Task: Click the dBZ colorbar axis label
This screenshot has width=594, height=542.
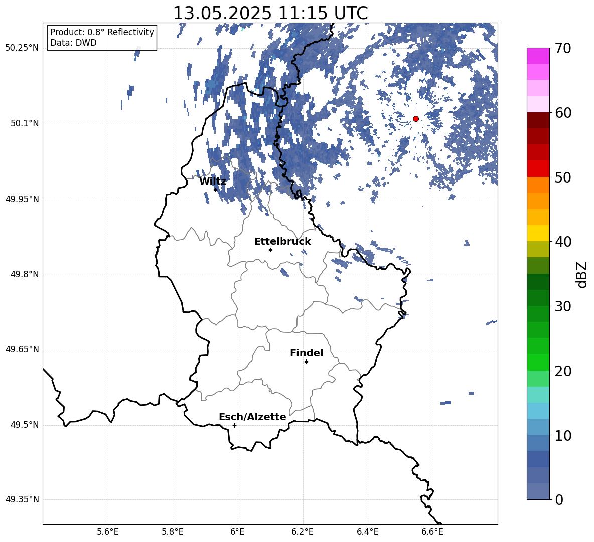Action: (581, 275)
